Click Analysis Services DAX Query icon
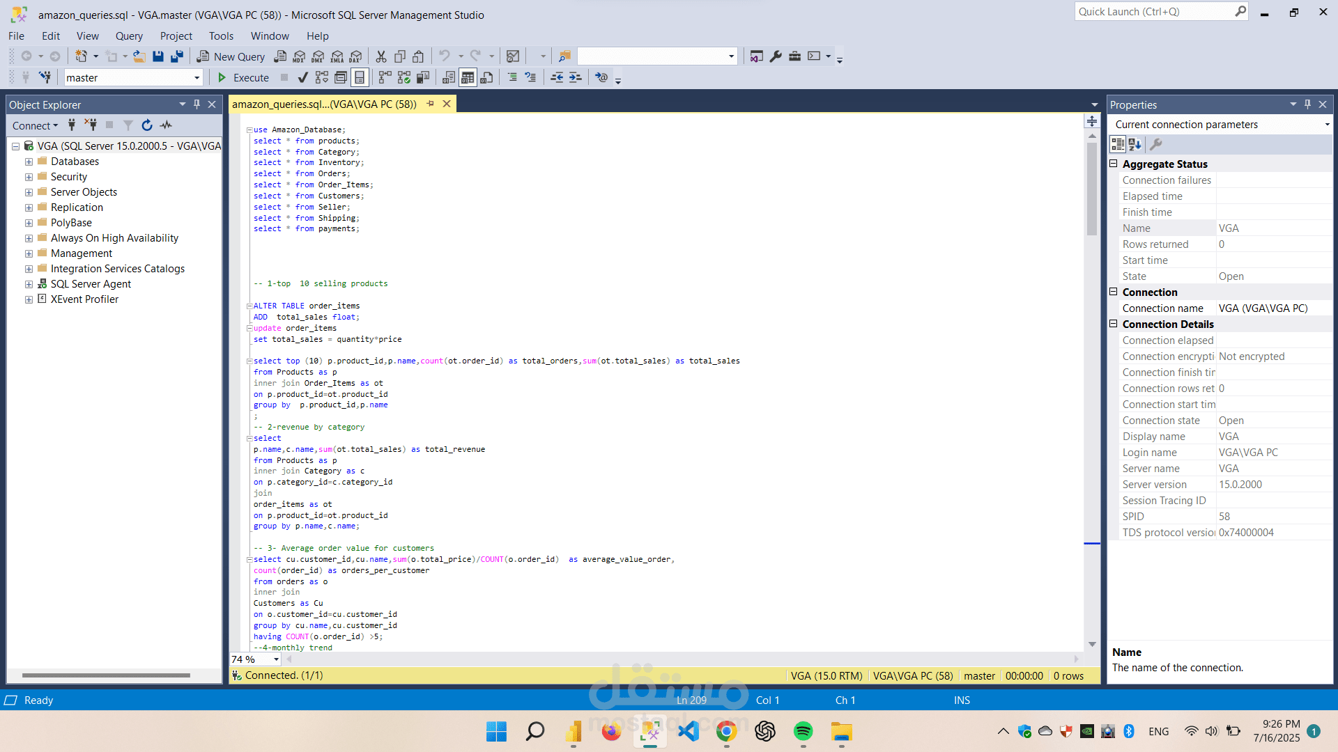The height and width of the screenshot is (752, 1338). pyautogui.click(x=356, y=56)
